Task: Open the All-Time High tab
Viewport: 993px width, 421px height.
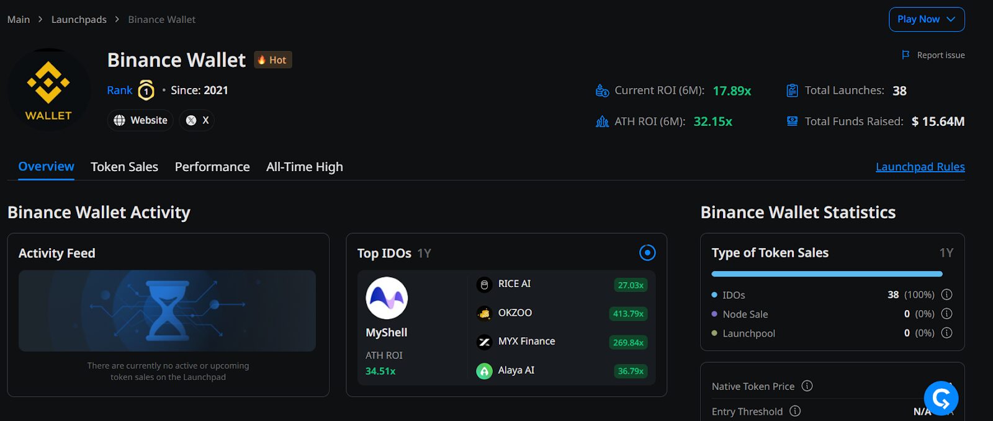Action: (305, 167)
